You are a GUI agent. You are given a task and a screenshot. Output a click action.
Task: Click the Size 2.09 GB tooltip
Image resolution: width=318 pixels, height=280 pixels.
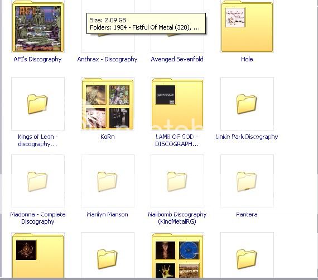click(x=146, y=23)
